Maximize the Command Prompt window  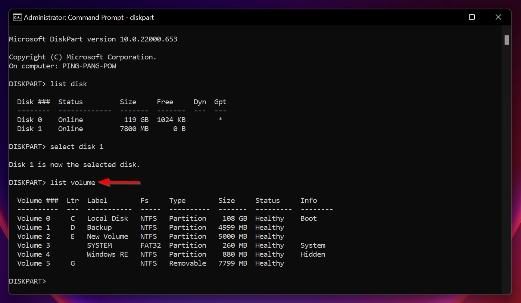pos(472,17)
